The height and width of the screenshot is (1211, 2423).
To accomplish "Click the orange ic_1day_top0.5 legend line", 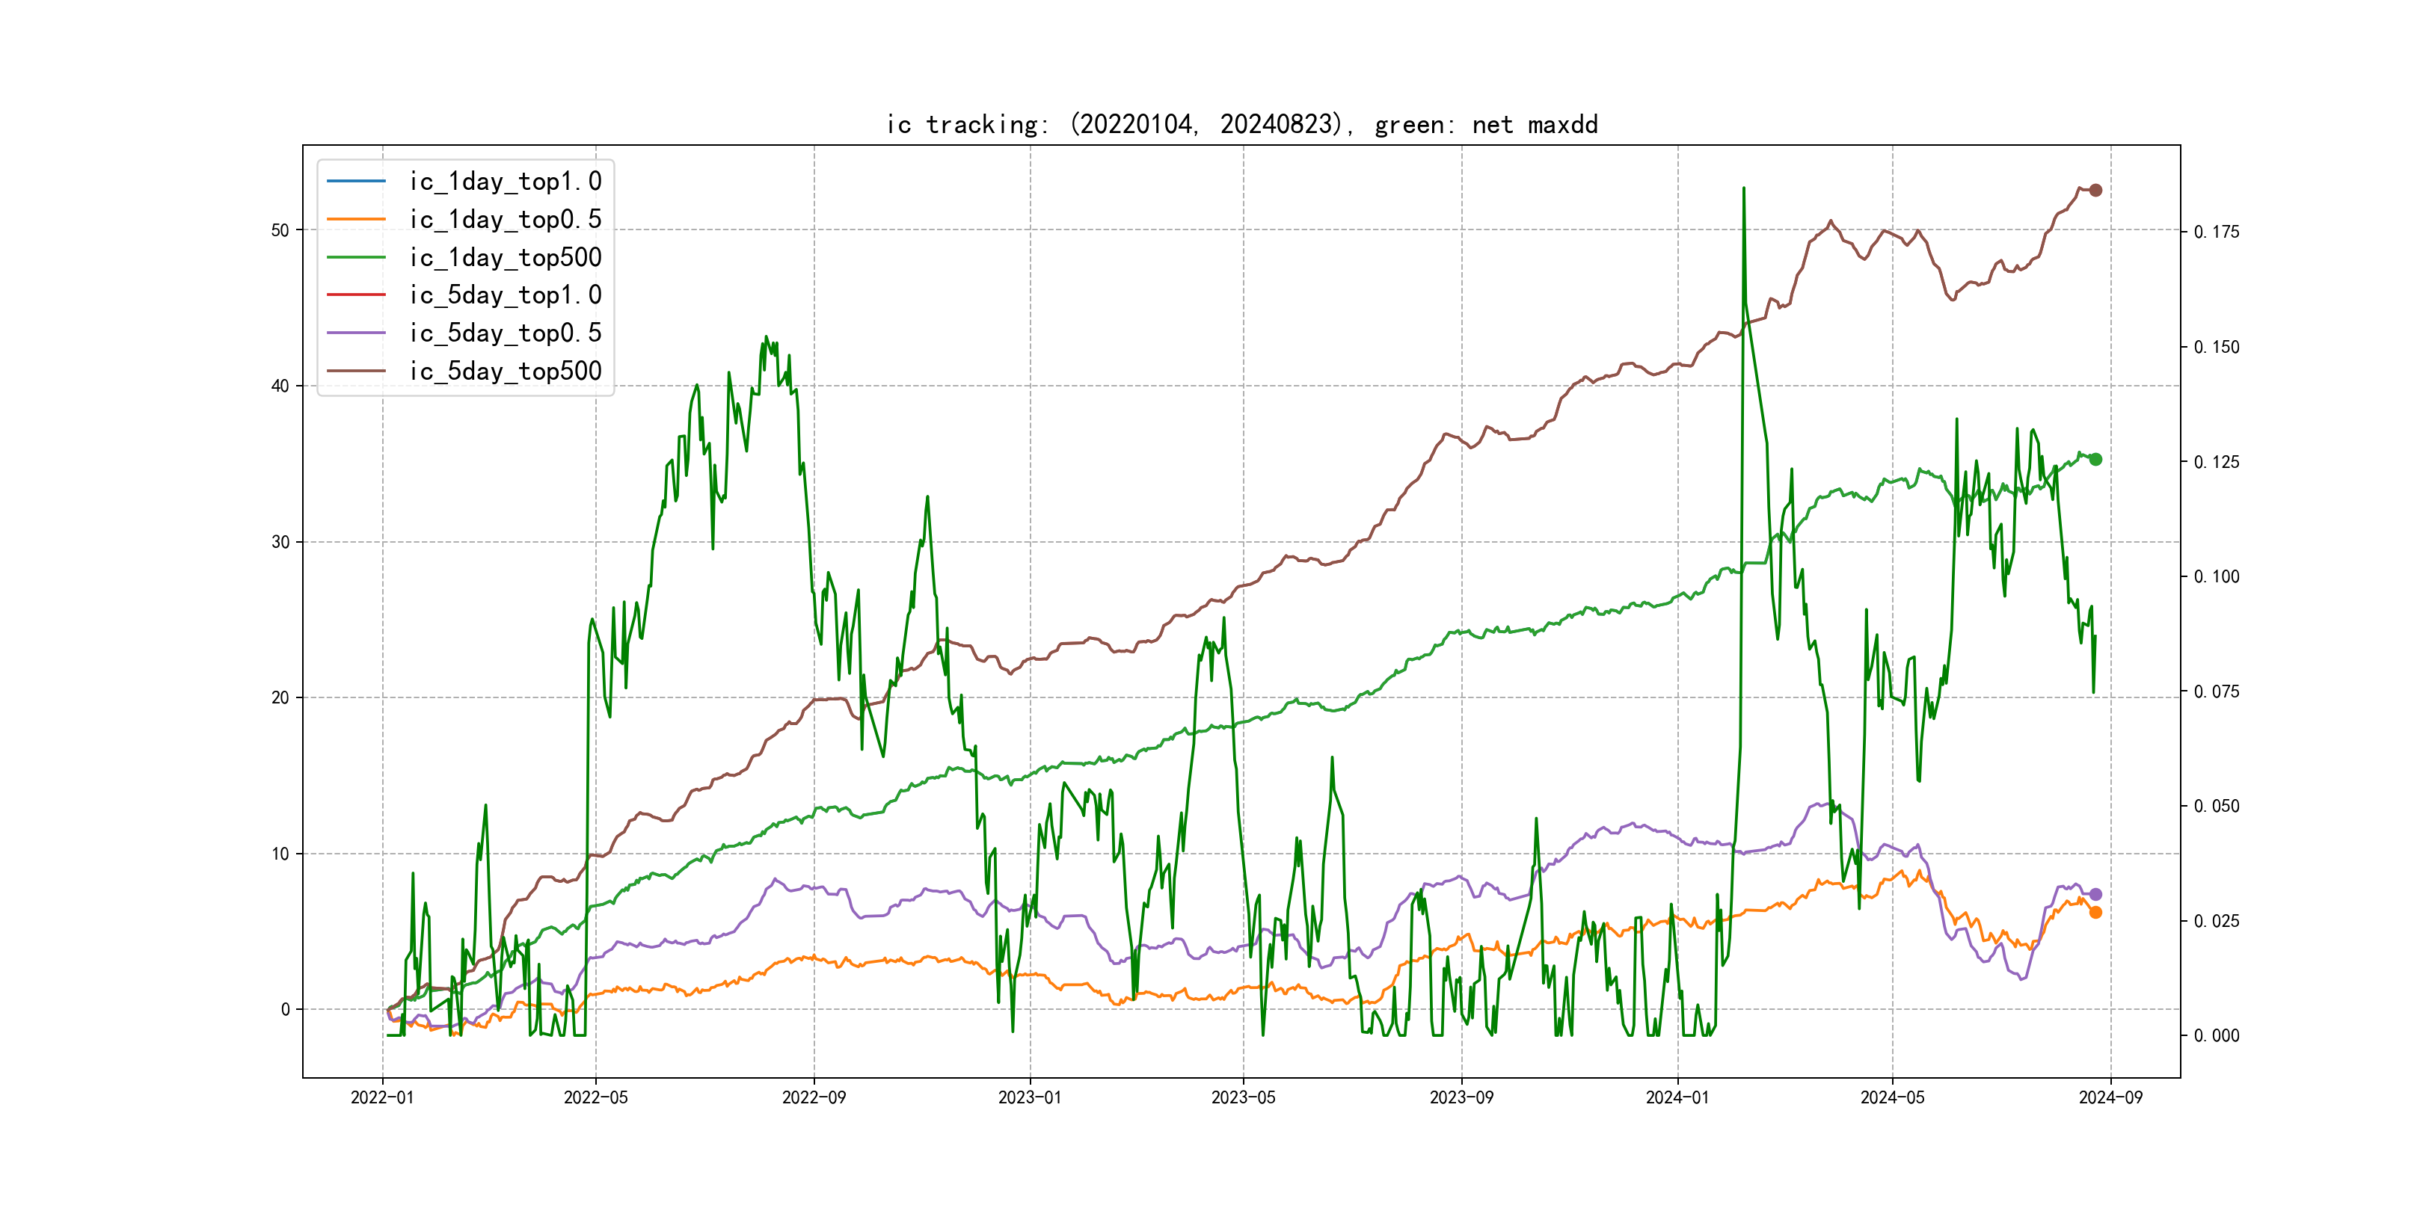I will pos(355,219).
